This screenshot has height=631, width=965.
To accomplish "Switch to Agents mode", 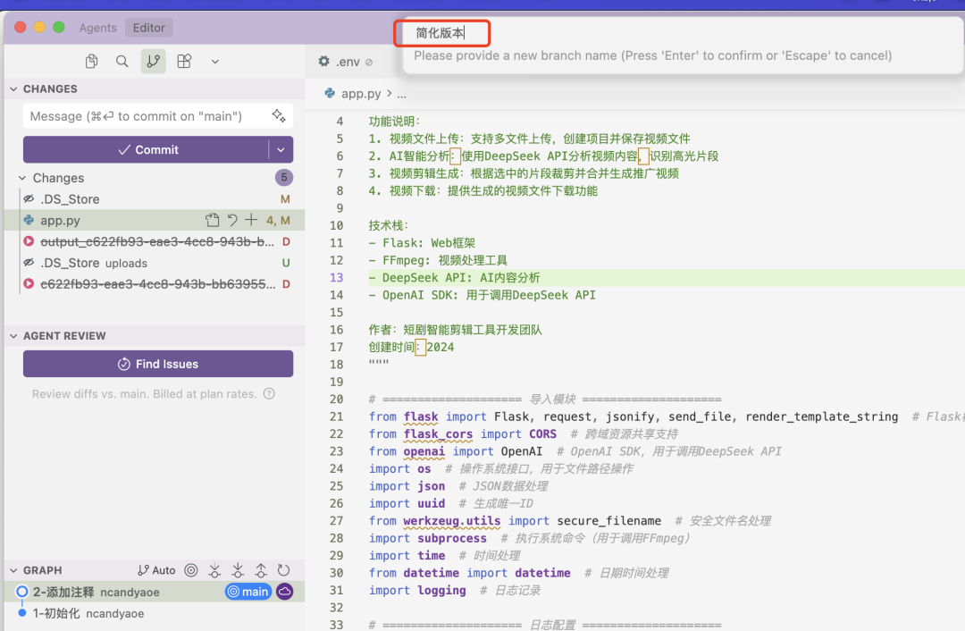I will tap(97, 28).
